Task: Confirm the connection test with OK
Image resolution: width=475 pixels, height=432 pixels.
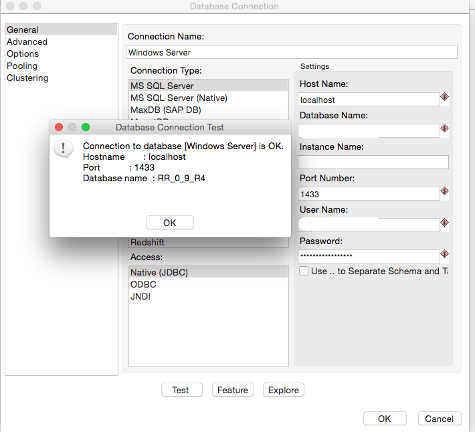Action: click(x=170, y=223)
